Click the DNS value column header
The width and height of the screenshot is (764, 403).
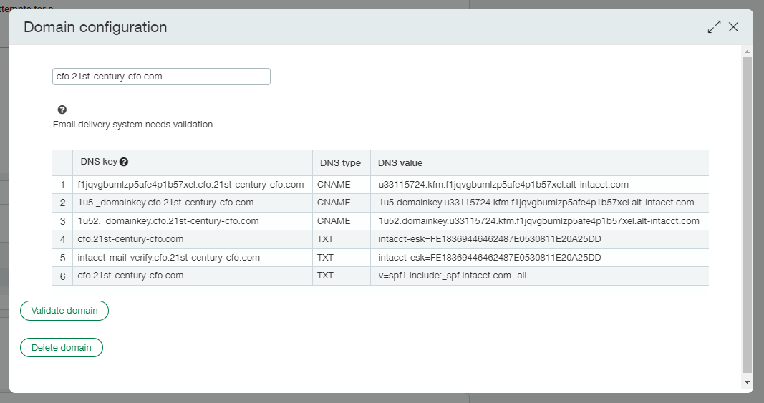pos(400,163)
